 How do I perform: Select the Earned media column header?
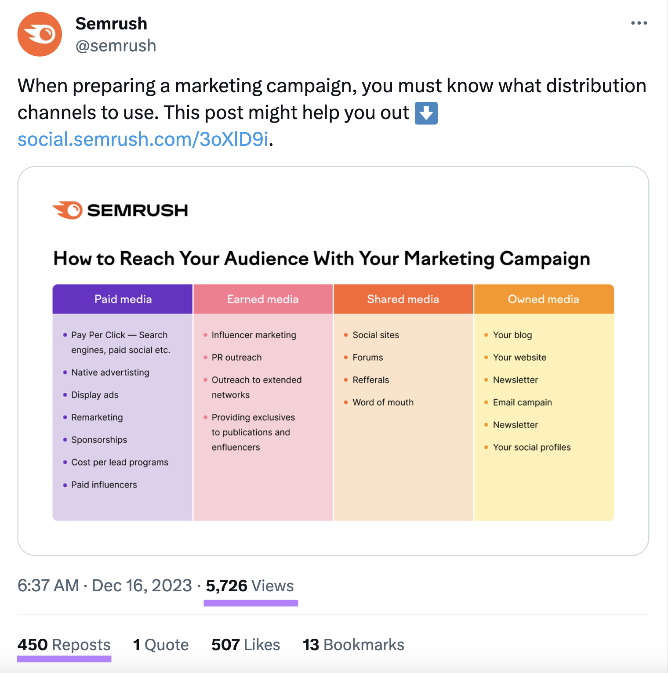click(263, 299)
